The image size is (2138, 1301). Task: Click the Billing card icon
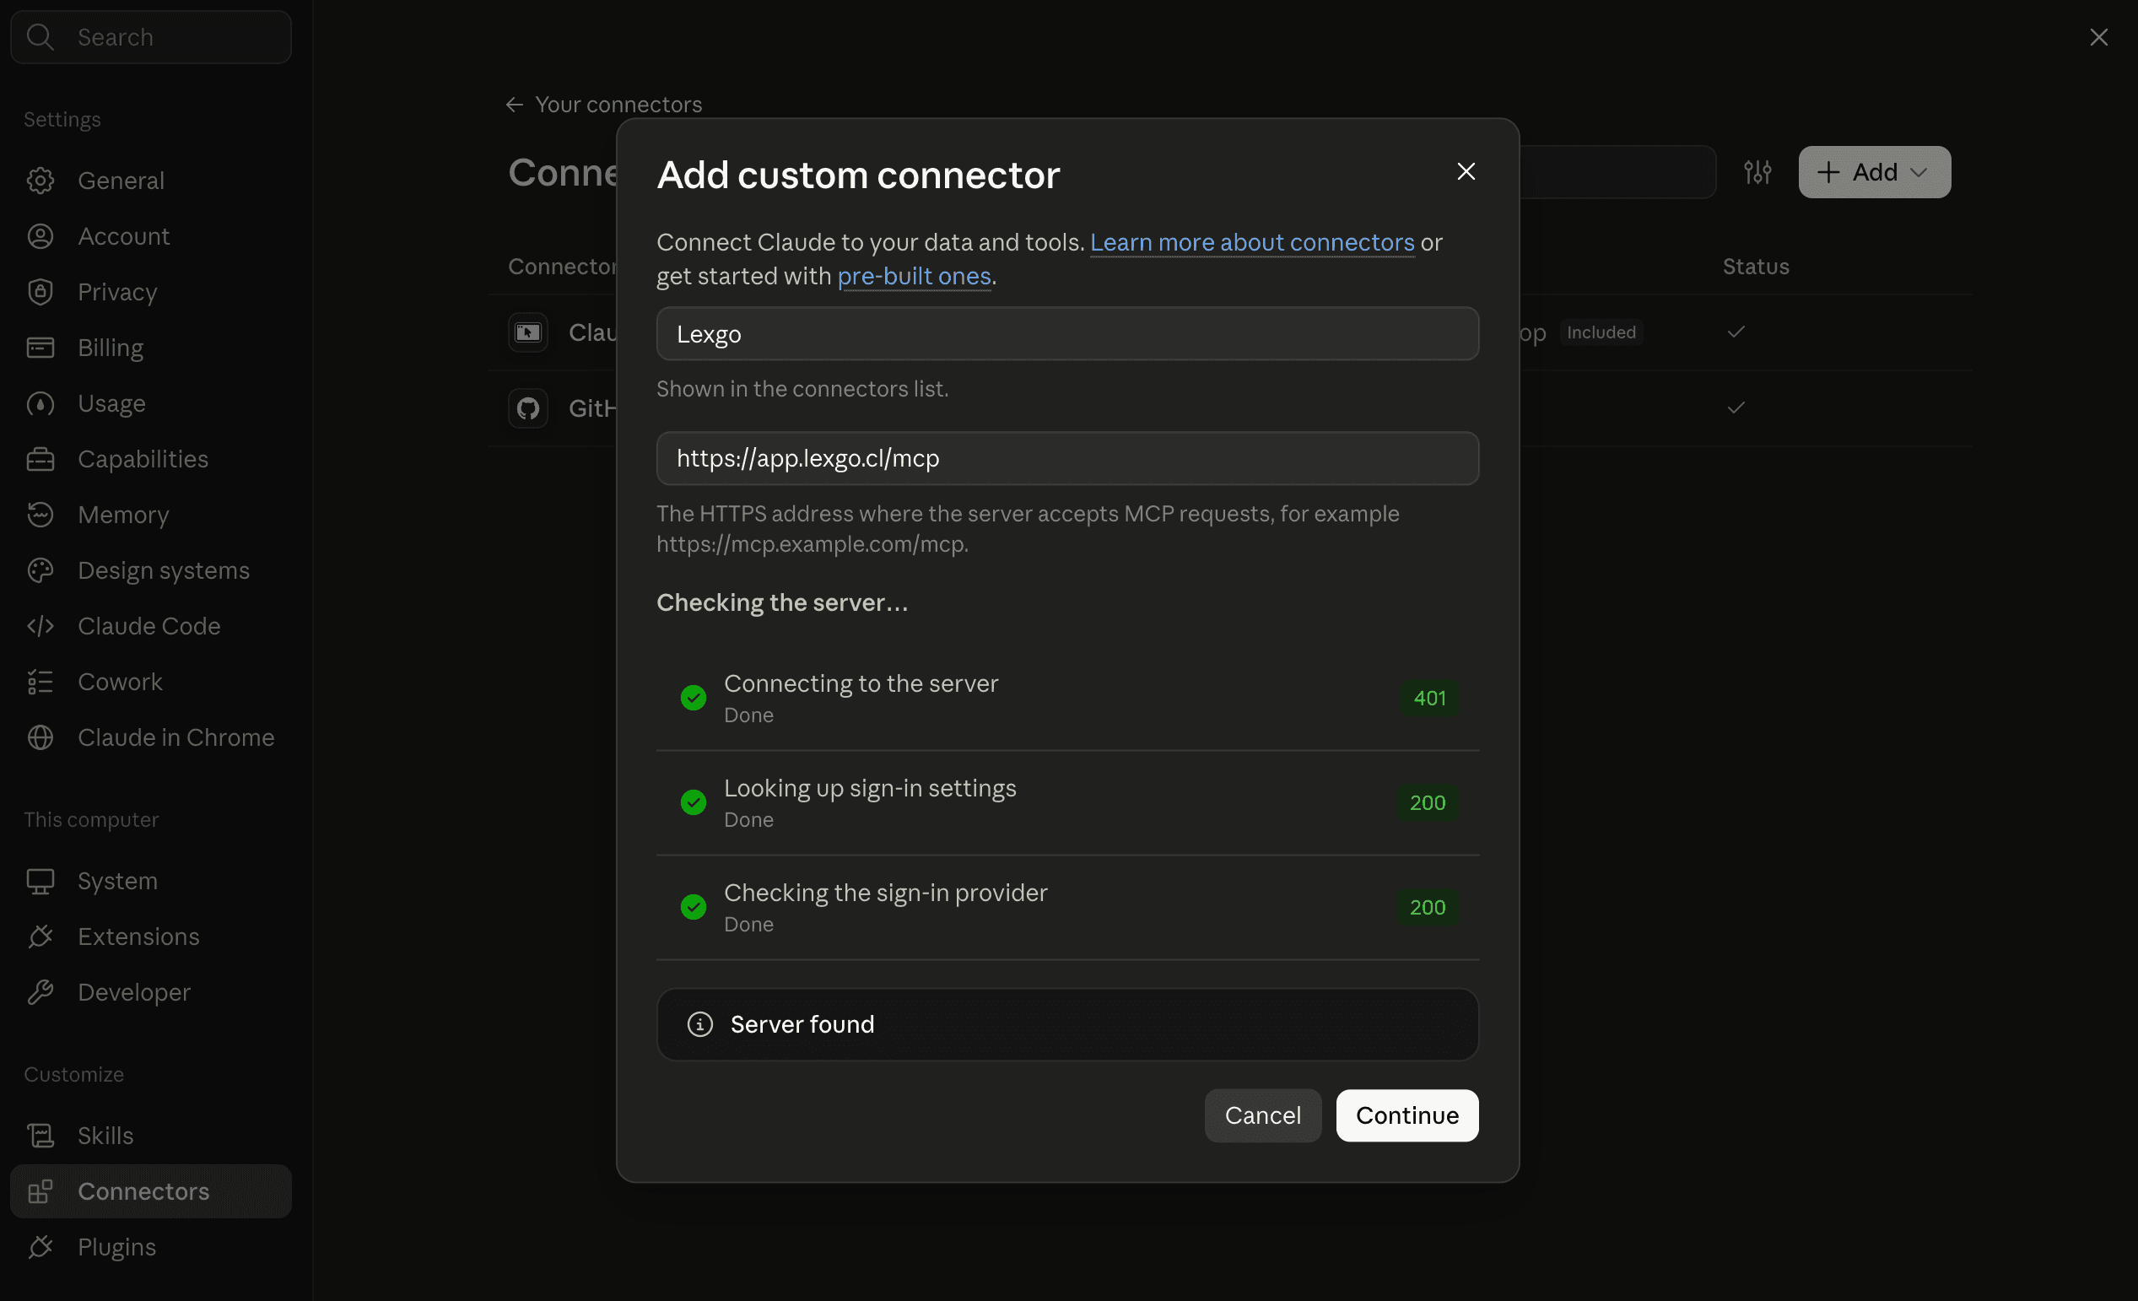tap(40, 347)
